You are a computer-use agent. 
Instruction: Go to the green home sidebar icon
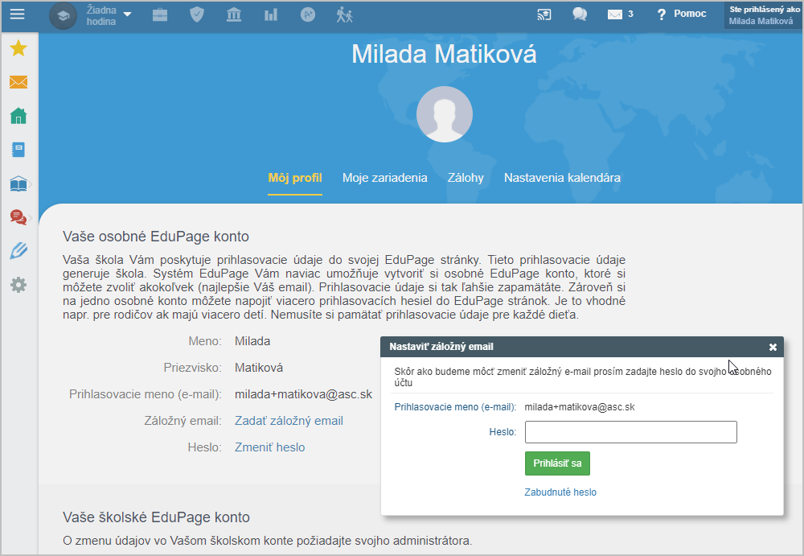tap(18, 116)
